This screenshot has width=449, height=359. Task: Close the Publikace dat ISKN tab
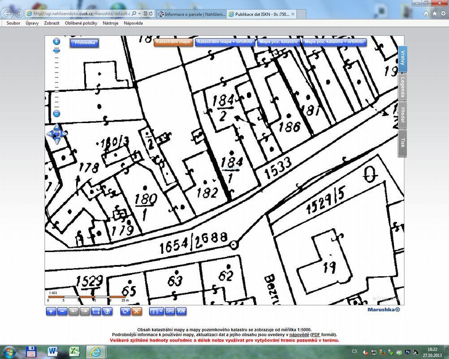click(x=293, y=14)
